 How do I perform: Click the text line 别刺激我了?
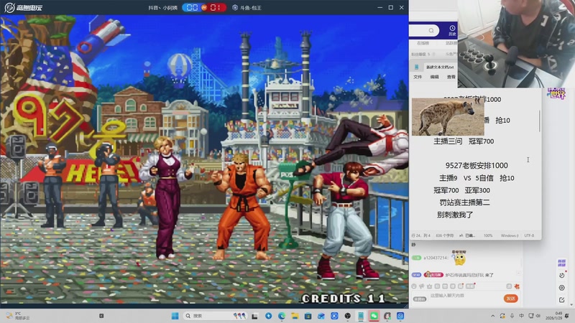point(455,215)
